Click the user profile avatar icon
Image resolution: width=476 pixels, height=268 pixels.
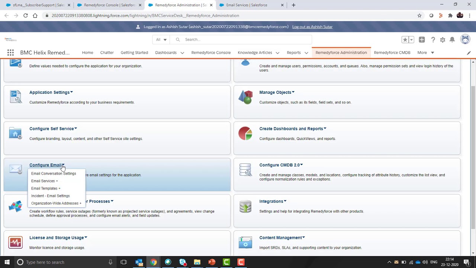click(x=465, y=39)
